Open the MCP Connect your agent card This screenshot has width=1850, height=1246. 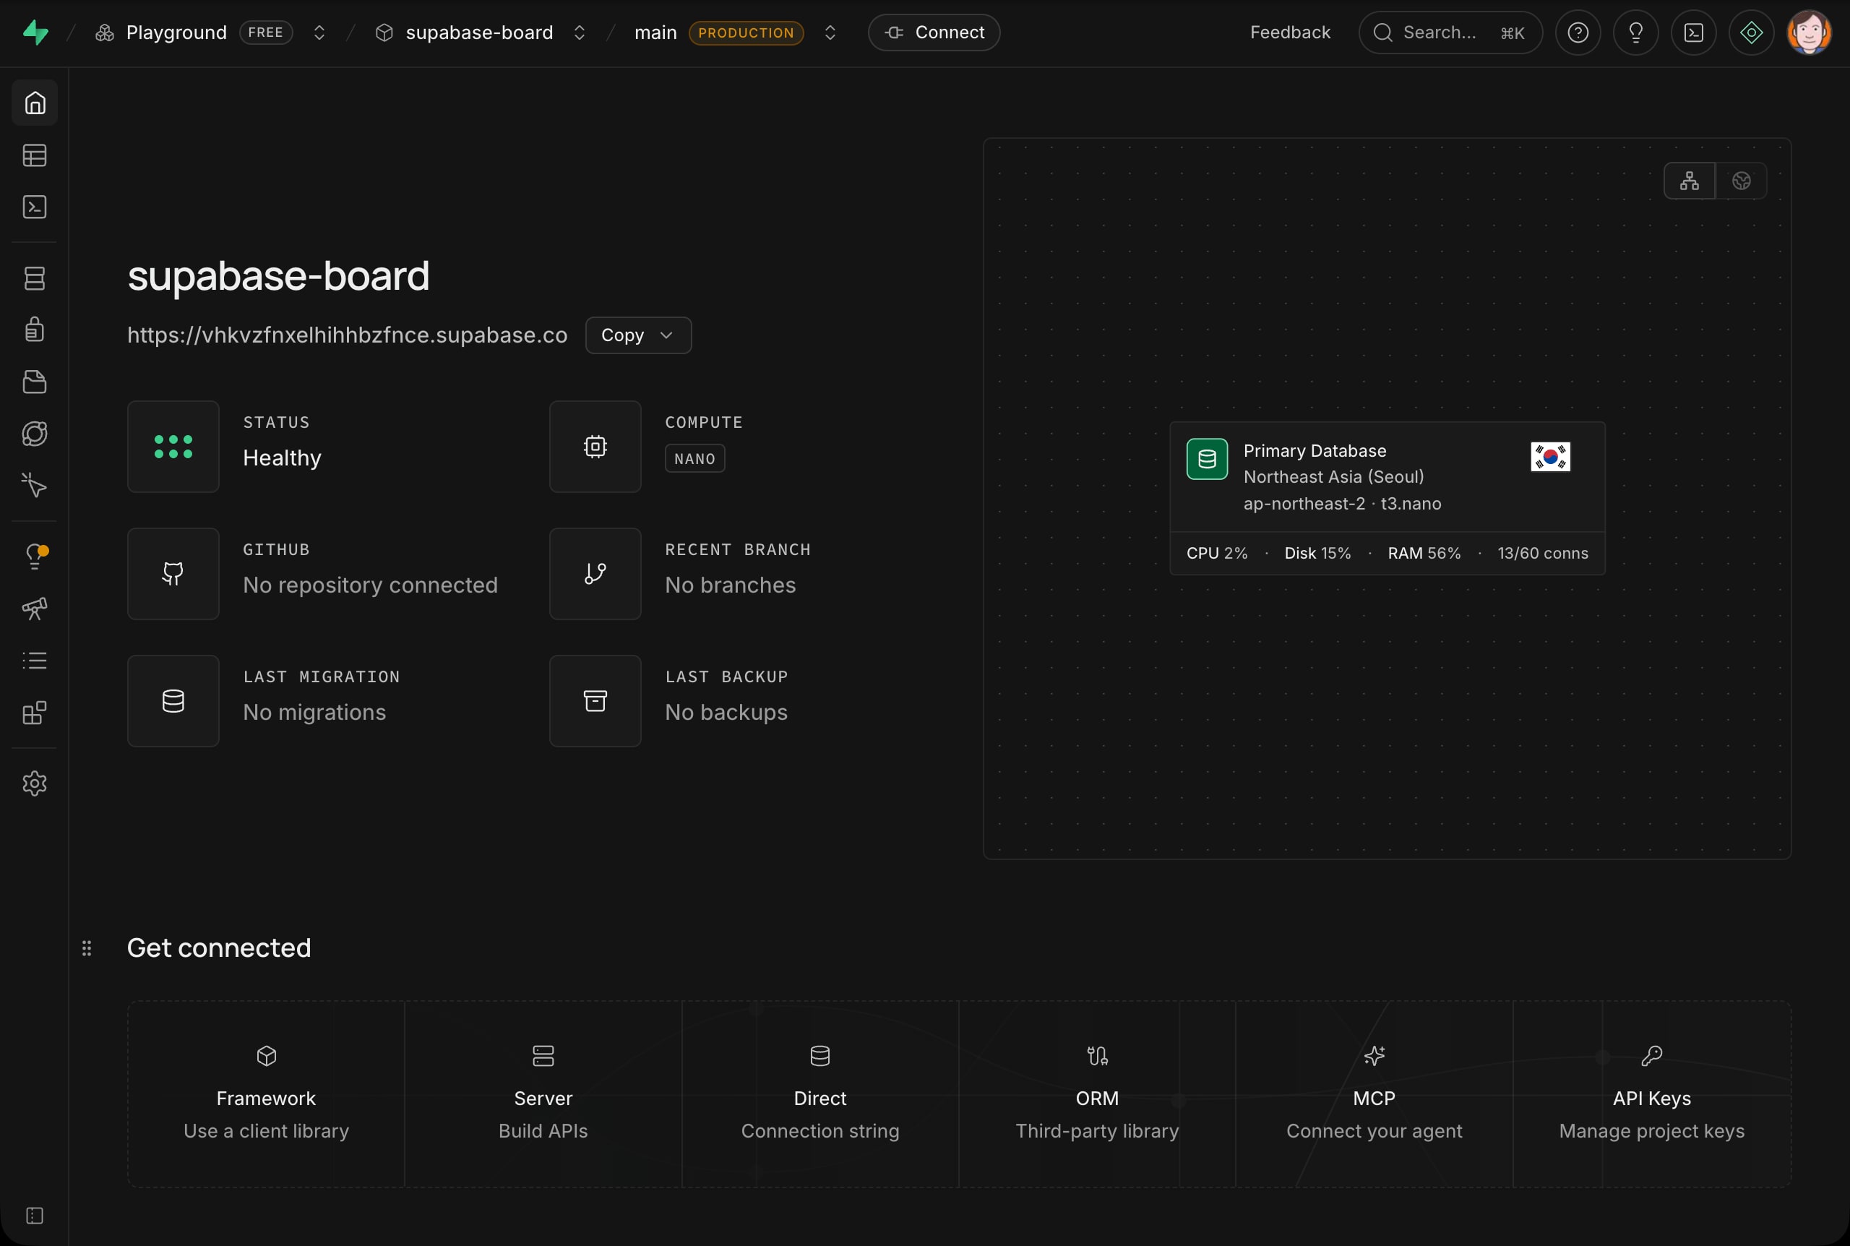pos(1374,1094)
